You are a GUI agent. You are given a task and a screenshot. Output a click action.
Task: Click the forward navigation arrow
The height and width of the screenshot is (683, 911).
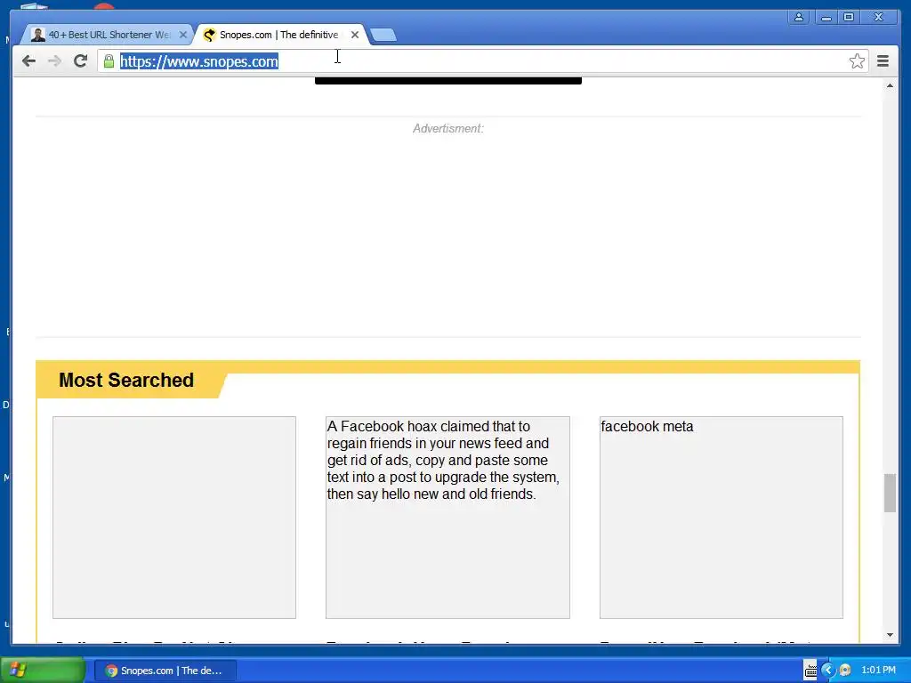click(54, 61)
